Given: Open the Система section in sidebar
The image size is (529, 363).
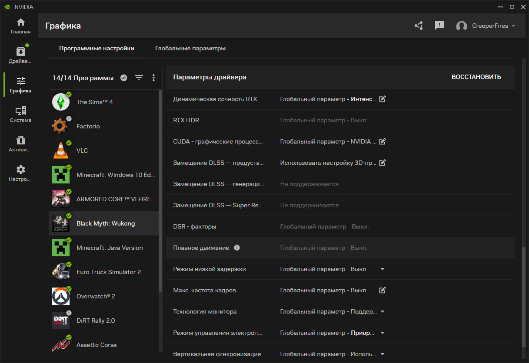Looking at the screenshot, I should click(20, 114).
